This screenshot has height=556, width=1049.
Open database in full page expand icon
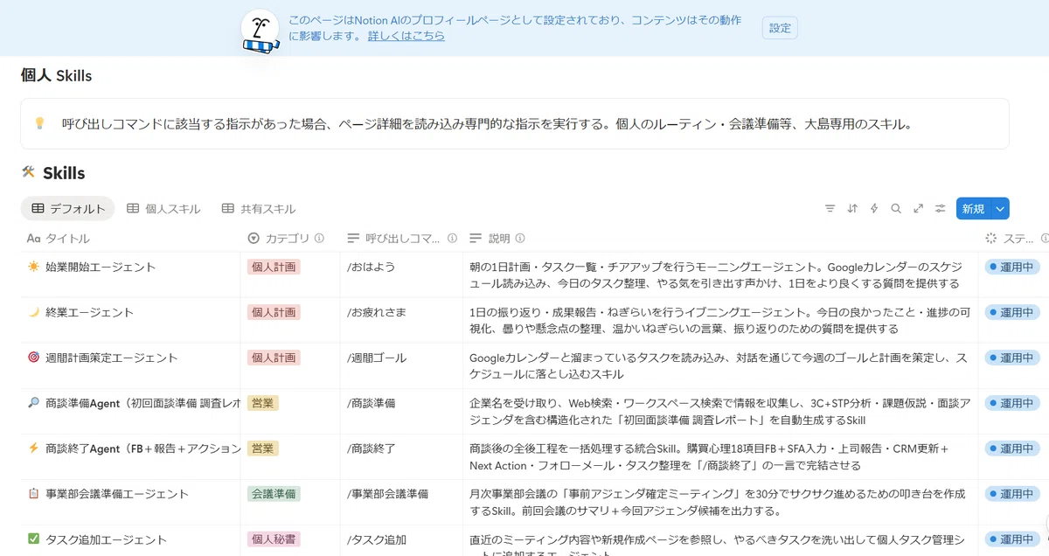point(919,209)
